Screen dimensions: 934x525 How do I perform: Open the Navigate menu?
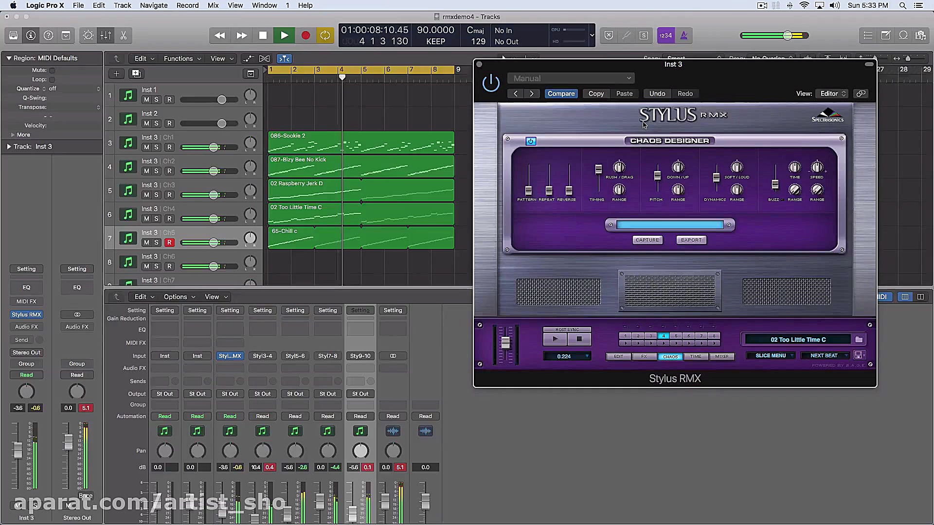tap(154, 5)
